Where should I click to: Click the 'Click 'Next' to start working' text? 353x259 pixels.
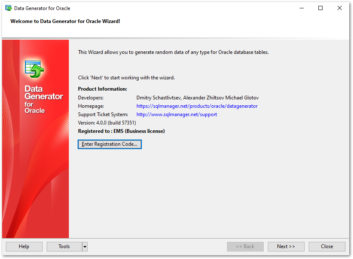126,78
